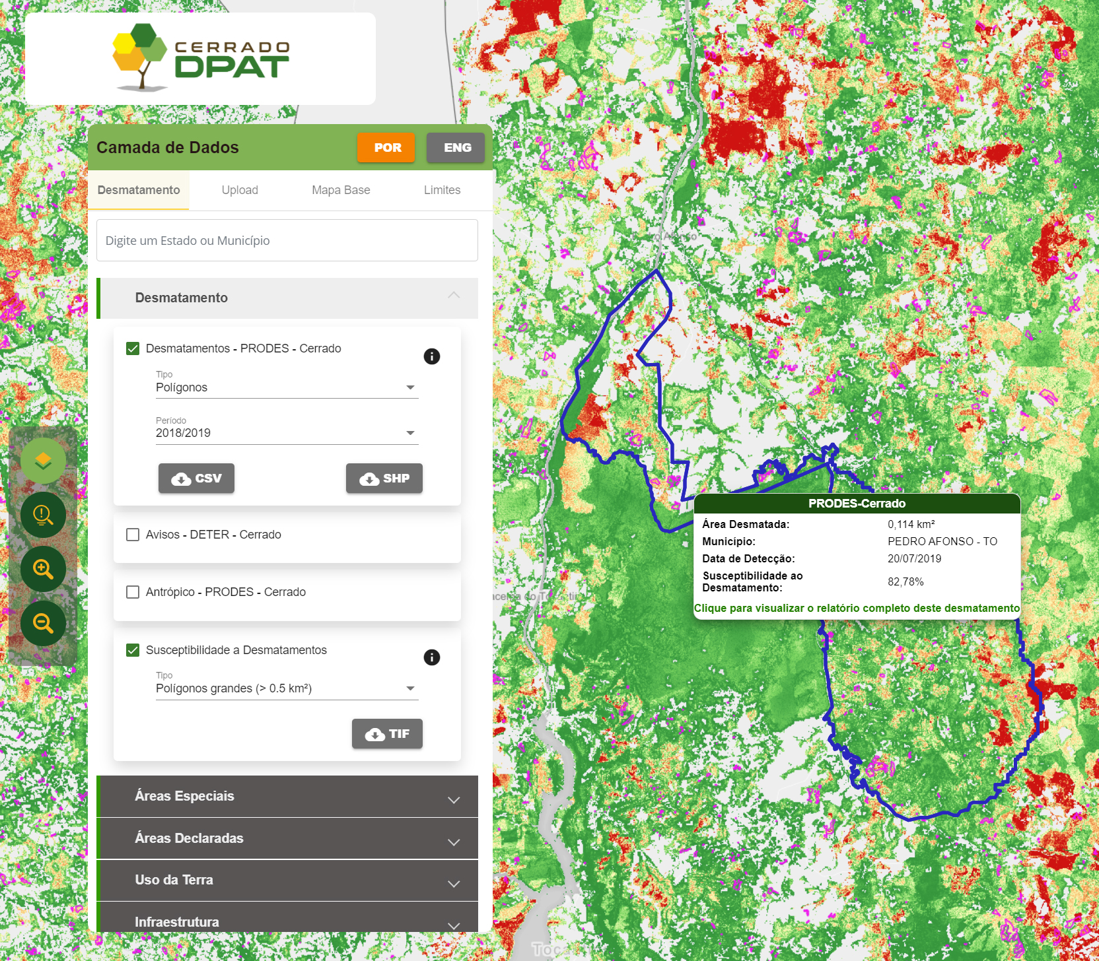1099x961 pixels.
Task: Click the Estado ou Município search field
Action: point(287,240)
